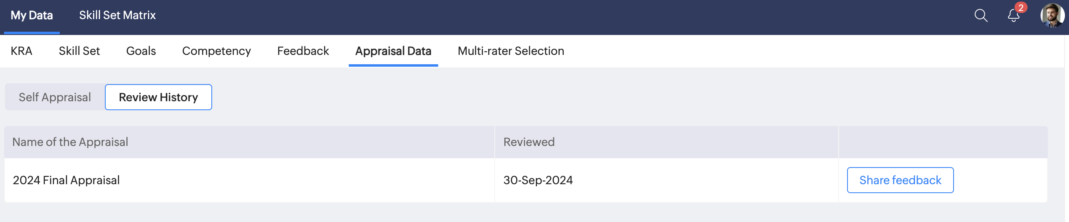Switch to the Competency tab
1069x222 pixels.
[216, 51]
